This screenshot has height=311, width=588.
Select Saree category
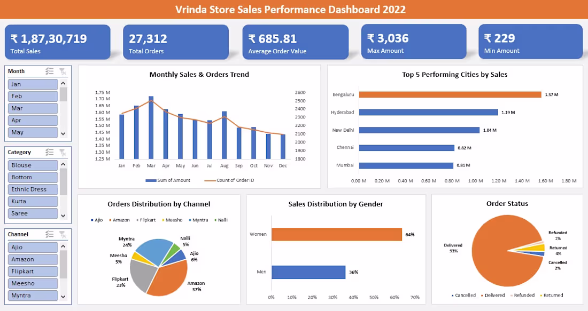pos(33,213)
